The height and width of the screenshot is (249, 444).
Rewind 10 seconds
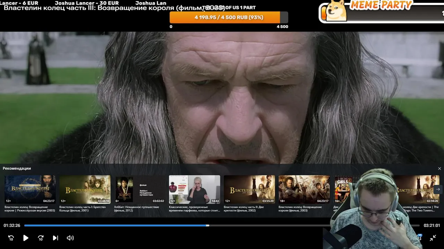(11, 238)
